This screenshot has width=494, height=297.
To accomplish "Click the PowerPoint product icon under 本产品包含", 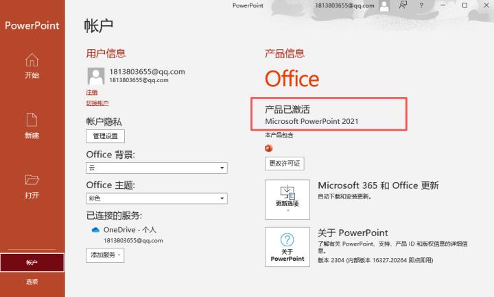I will pos(269,148).
